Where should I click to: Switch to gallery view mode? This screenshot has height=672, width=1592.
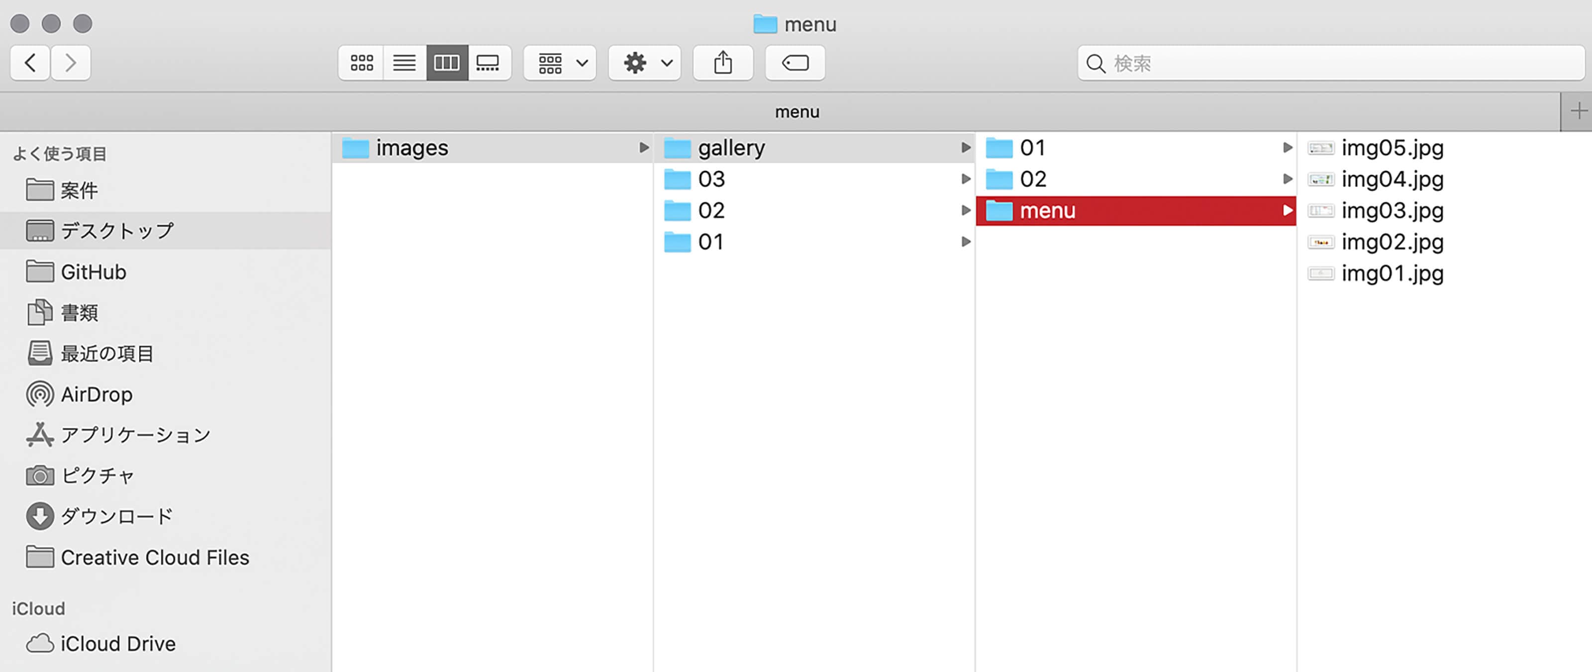(488, 63)
